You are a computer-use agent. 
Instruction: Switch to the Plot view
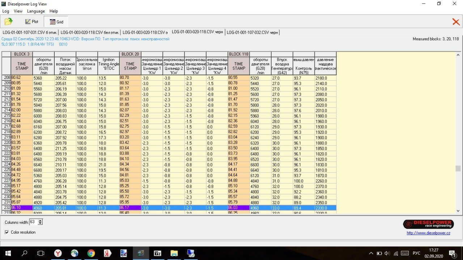32,22
